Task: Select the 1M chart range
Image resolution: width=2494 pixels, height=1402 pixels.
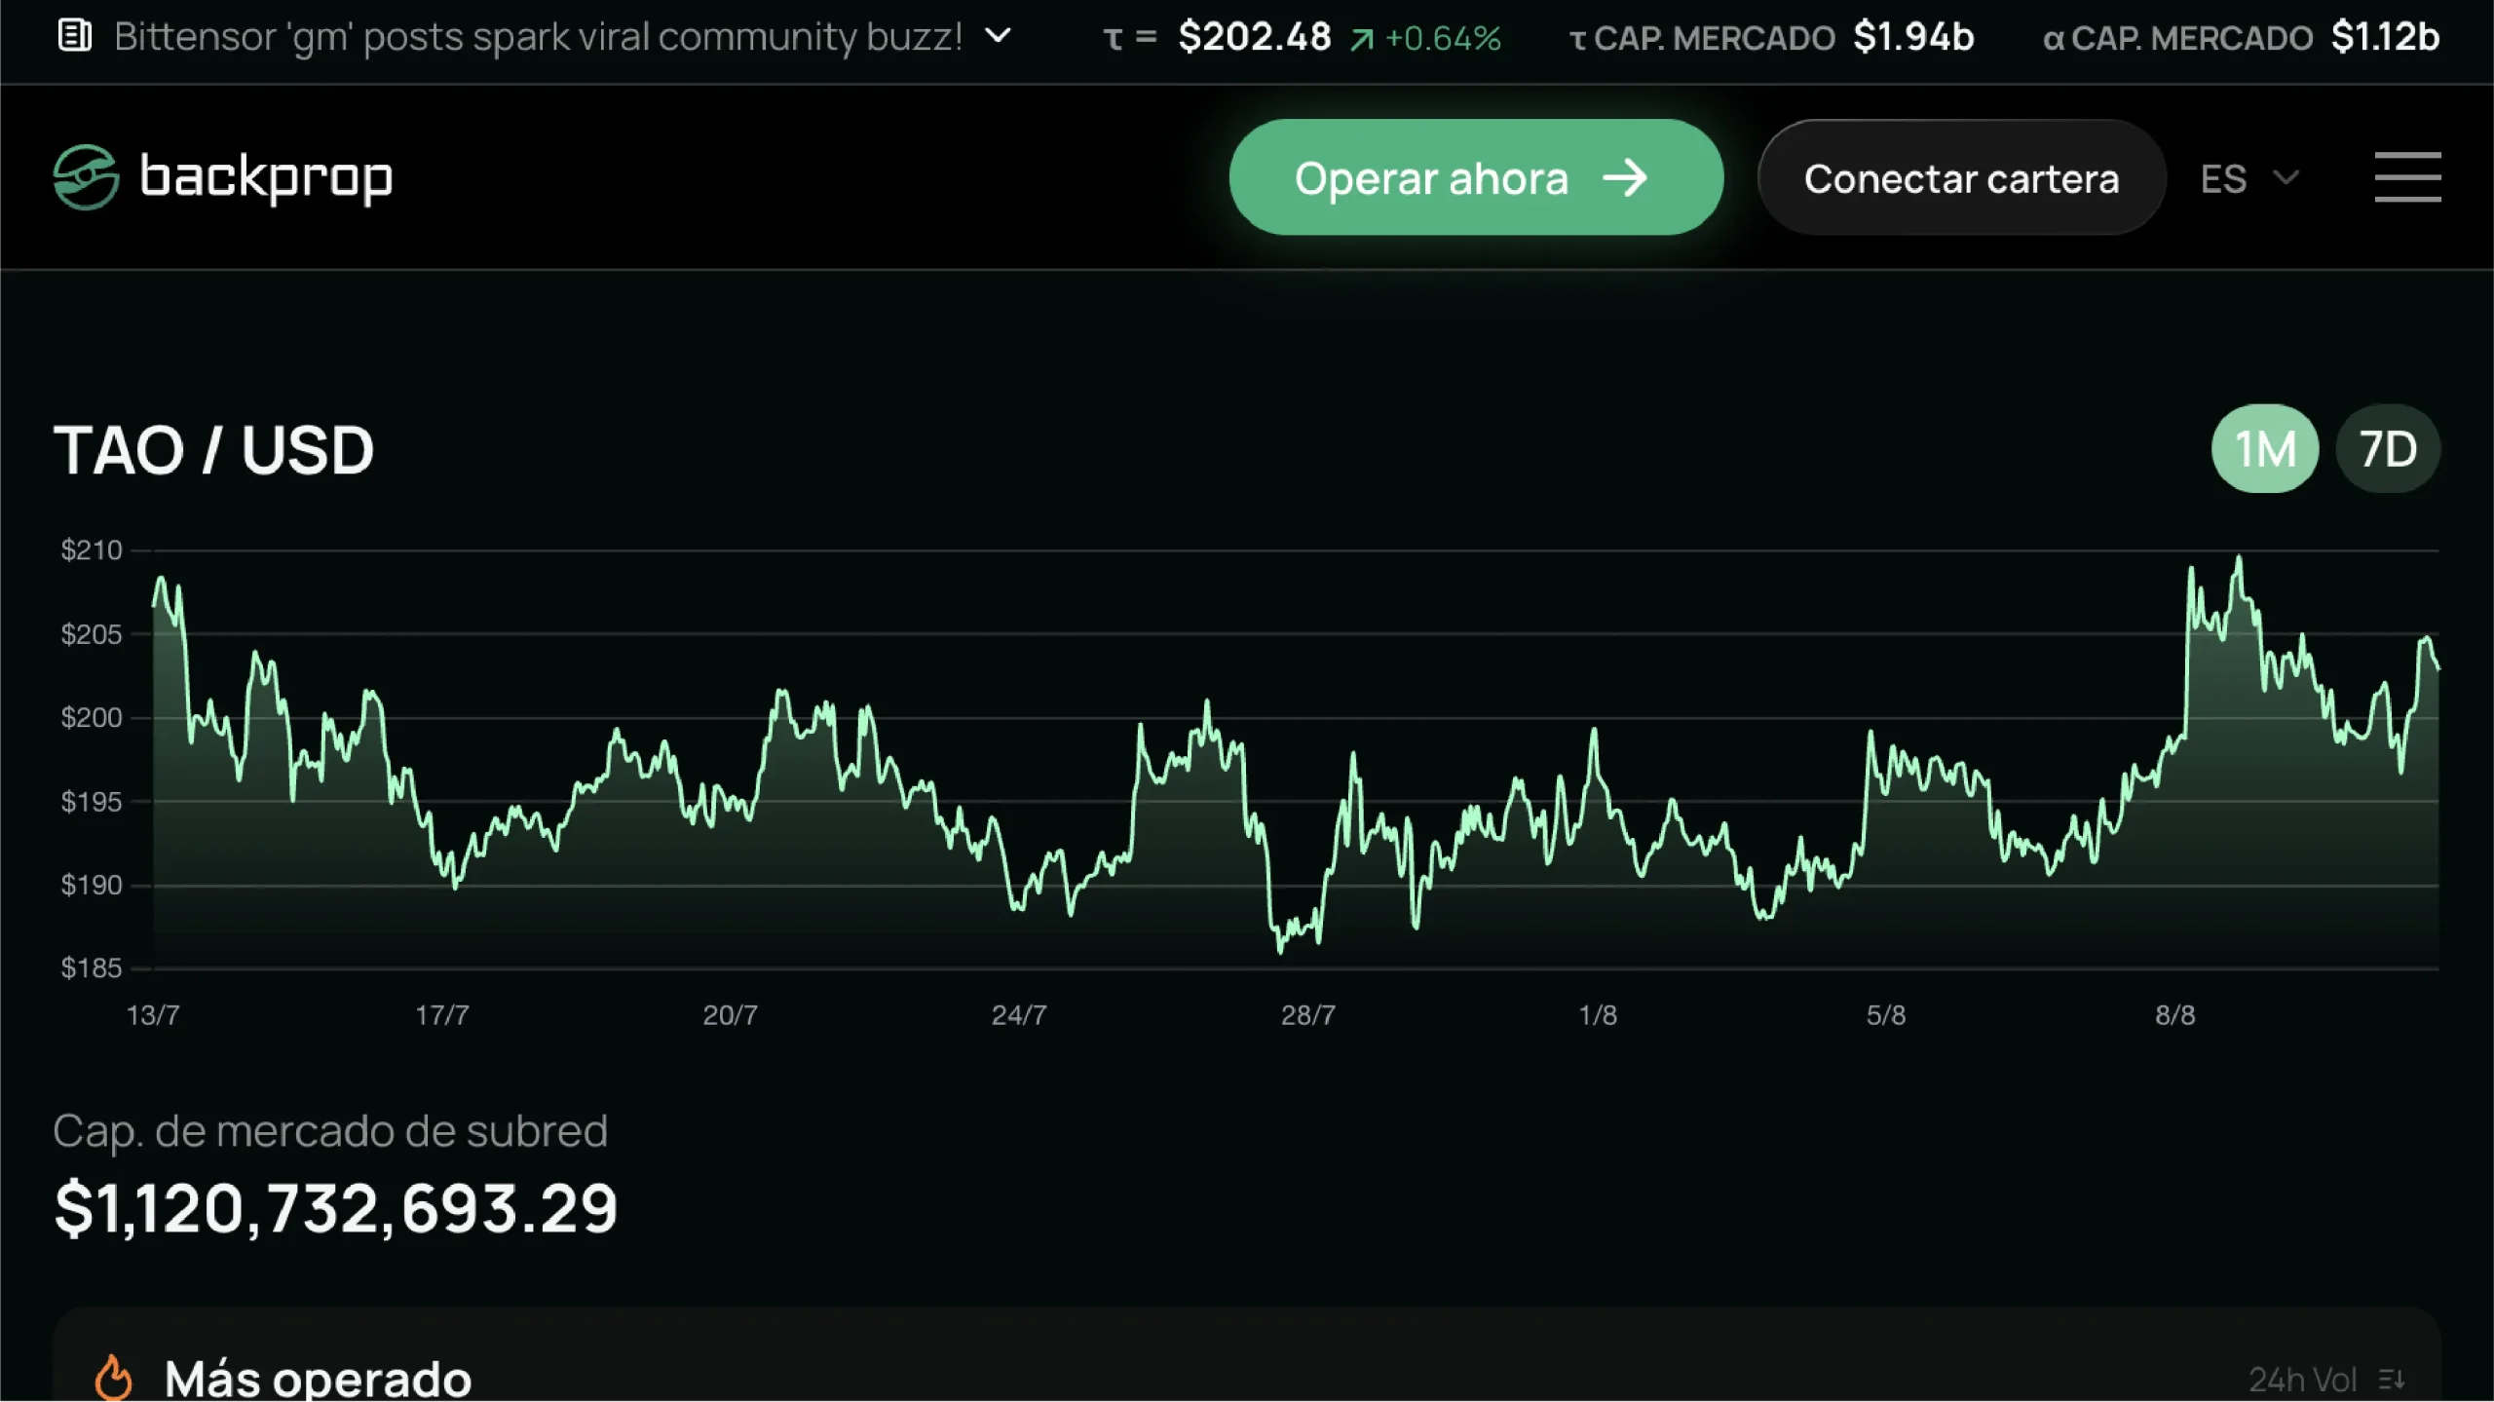Action: pyautogui.click(x=2265, y=449)
